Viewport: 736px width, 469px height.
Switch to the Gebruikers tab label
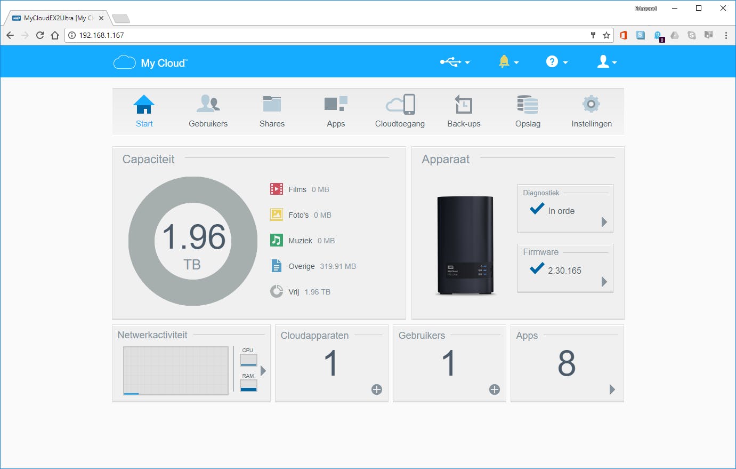[208, 124]
